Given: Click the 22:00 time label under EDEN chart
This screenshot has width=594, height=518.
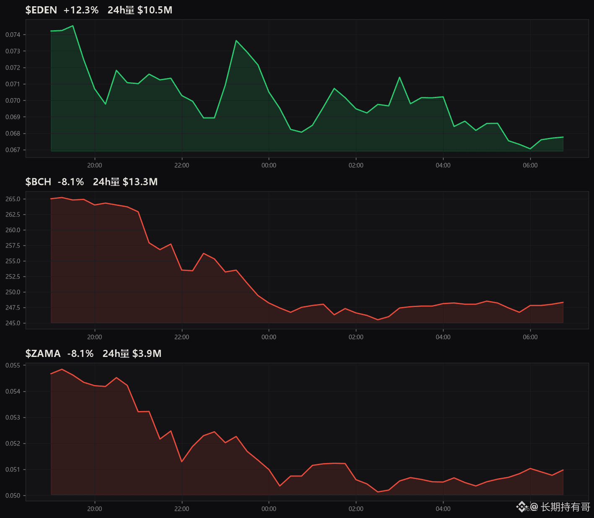Looking at the screenshot, I should point(182,165).
